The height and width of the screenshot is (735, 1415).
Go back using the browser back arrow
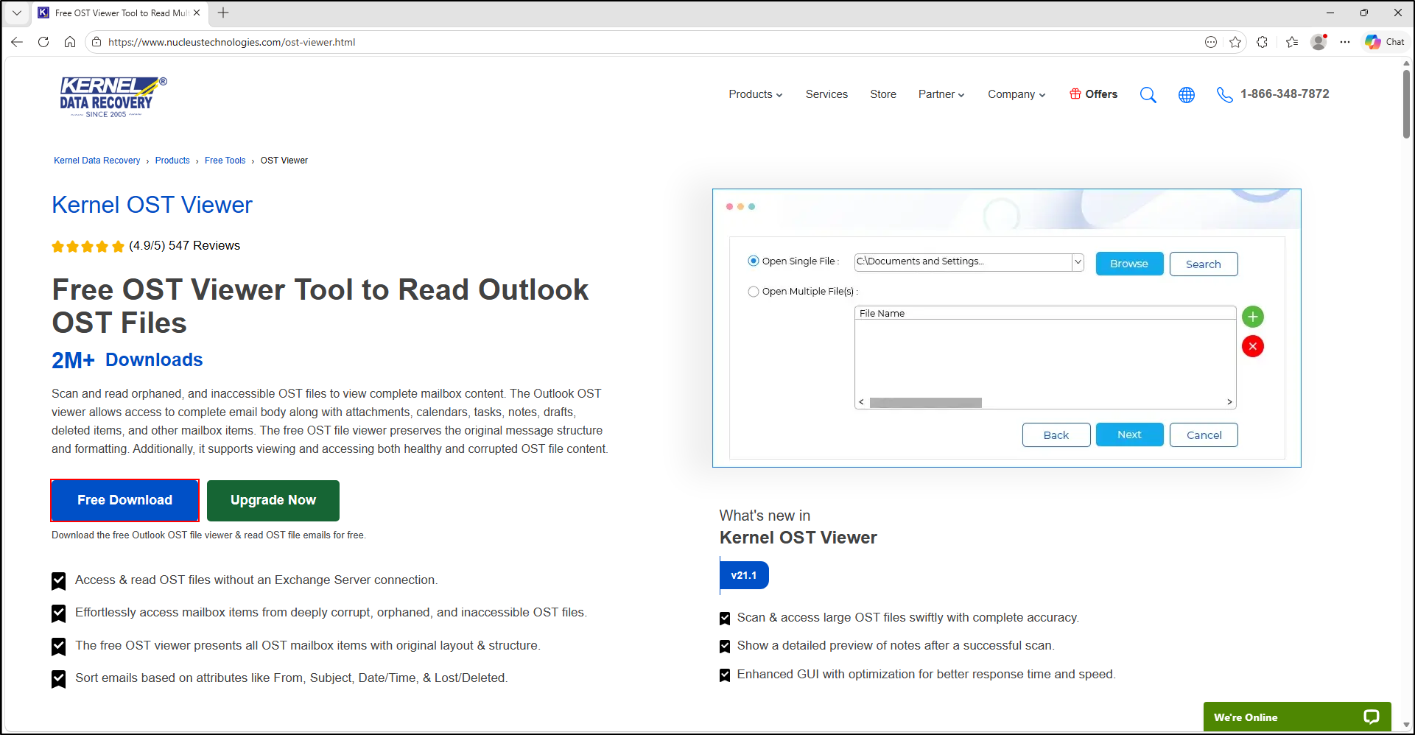[17, 42]
